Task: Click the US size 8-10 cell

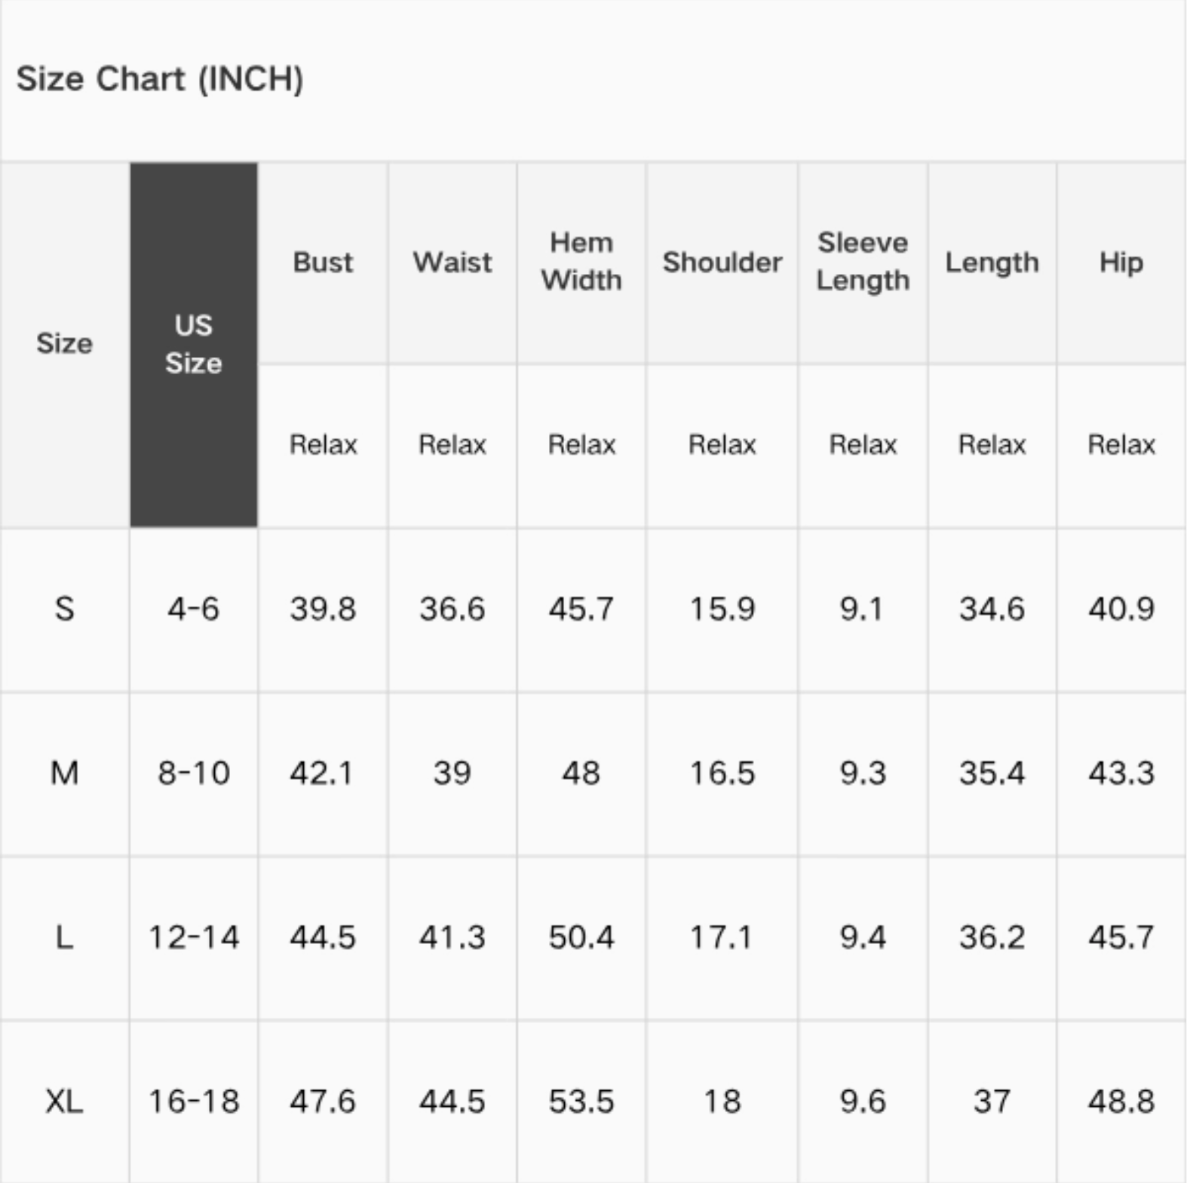Action: (x=194, y=773)
